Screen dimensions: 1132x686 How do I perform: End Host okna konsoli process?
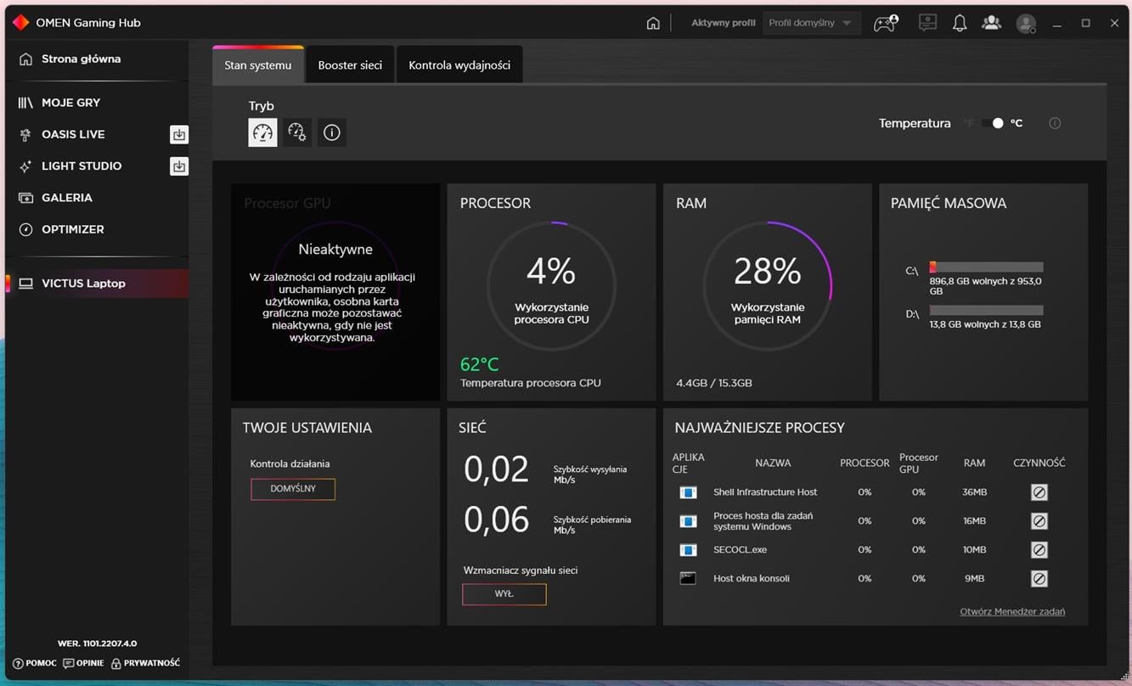(x=1039, y=579)
